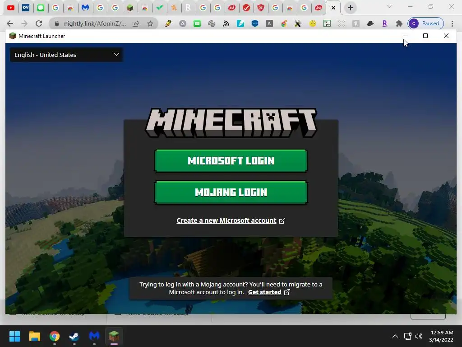Click the share page icon in address bar
462x347 pixels.
pos(136,23)
